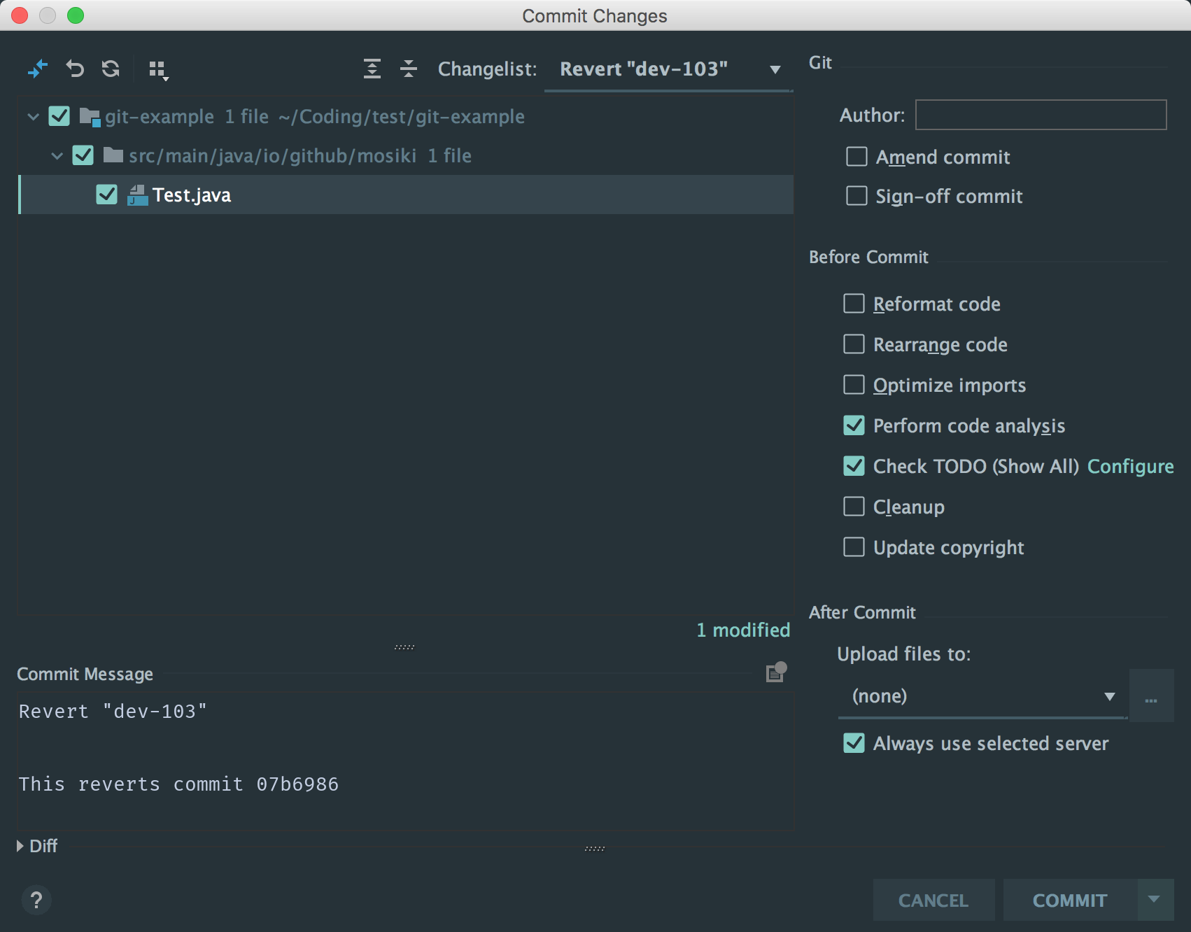This screenshot has height=932, width=1191.
Task: Open commit message history icon
Action: (775, 672)
